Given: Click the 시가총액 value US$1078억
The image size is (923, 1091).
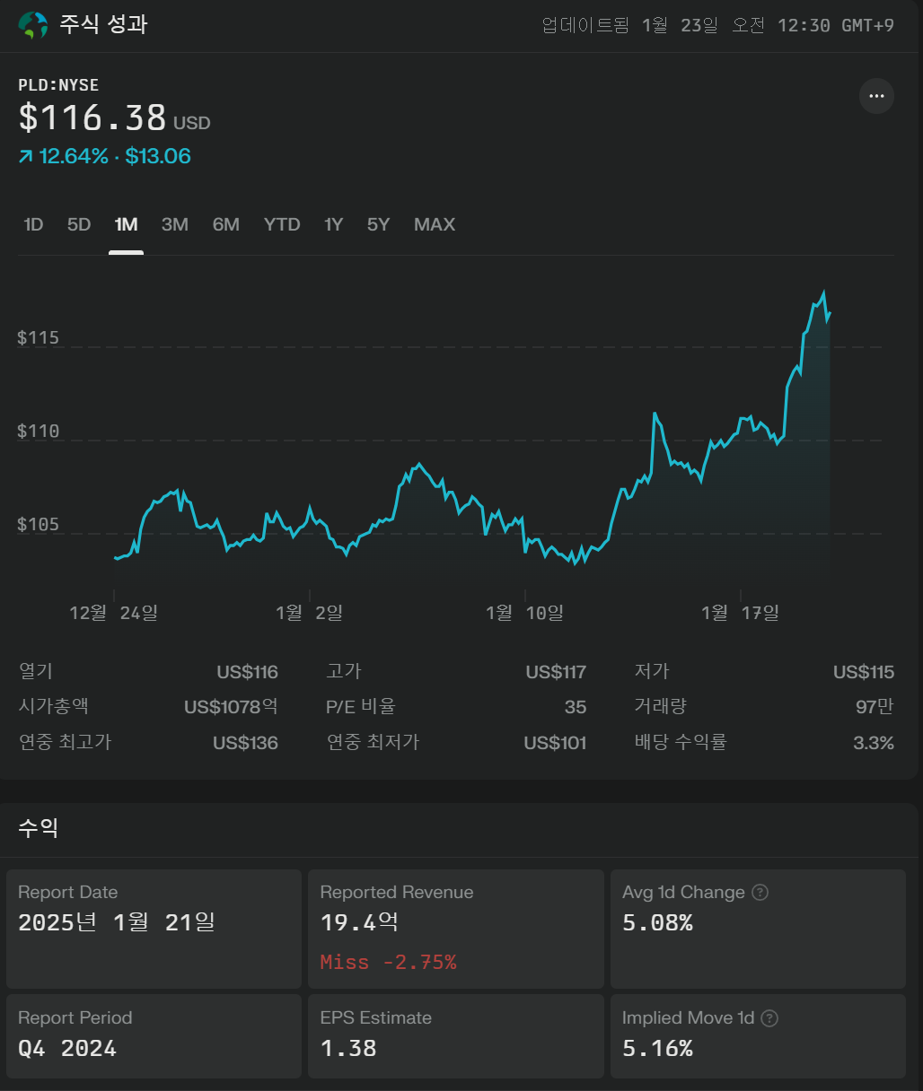Looking at the screenshot, I should [x=231, y=707].
